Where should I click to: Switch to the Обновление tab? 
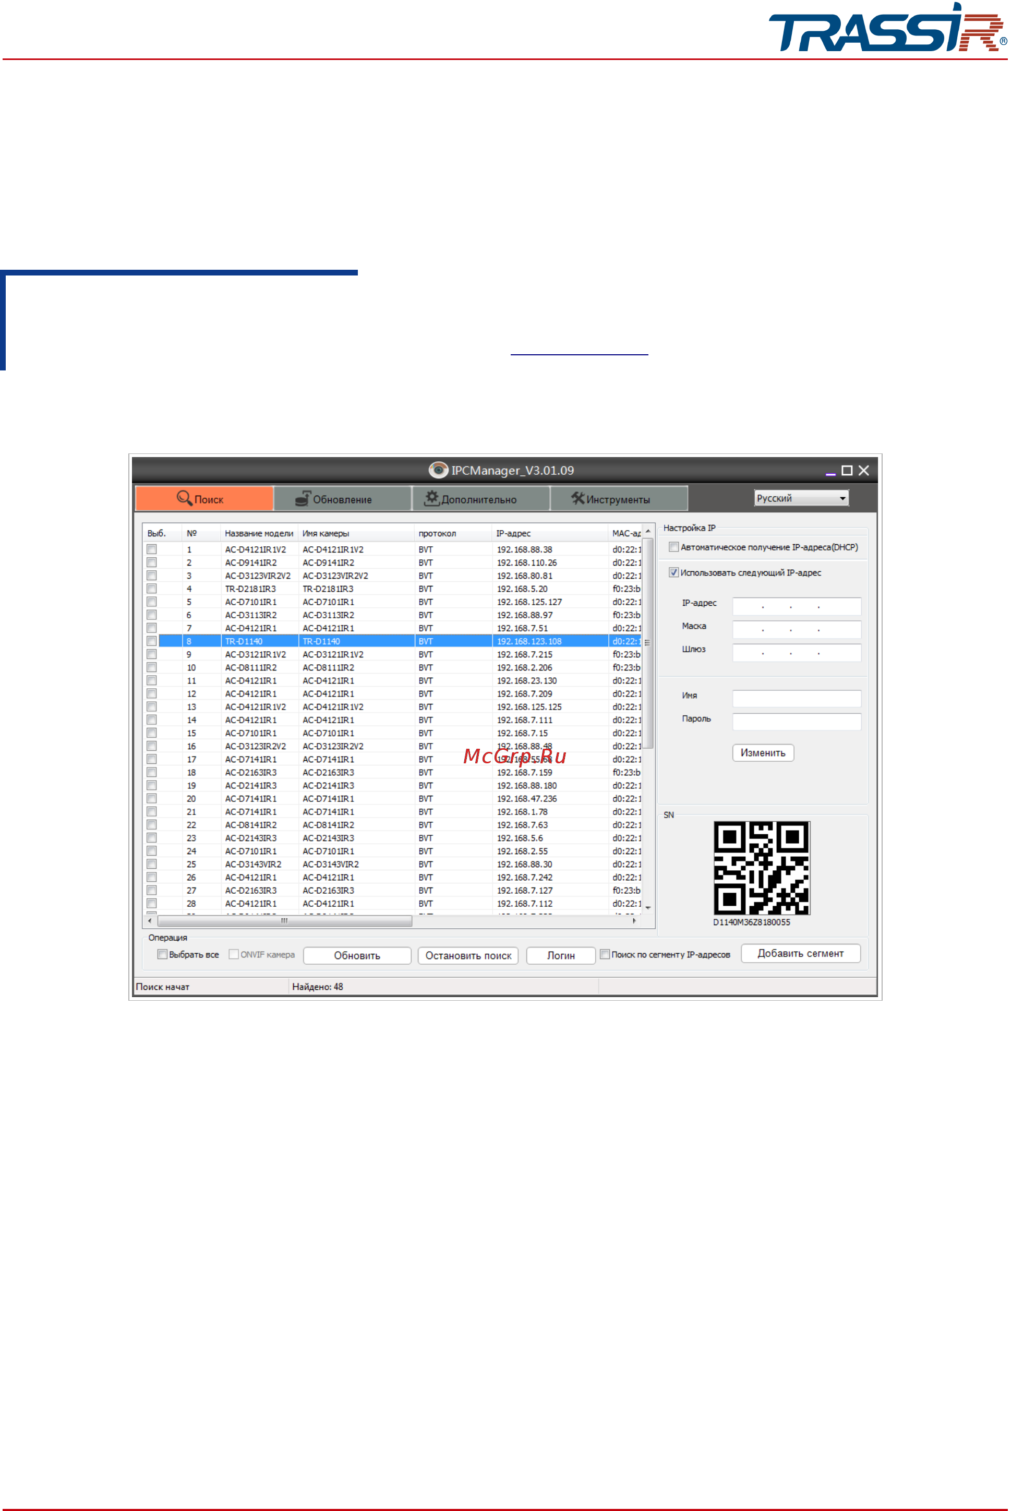(x=343, y=499)
